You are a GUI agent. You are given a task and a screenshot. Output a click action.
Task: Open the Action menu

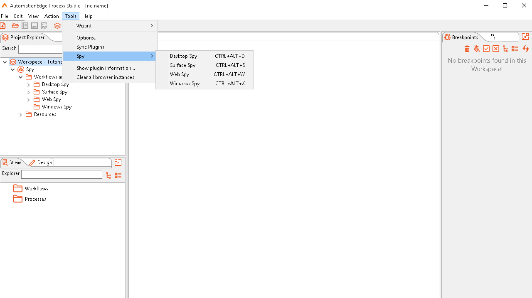(52, 16)
